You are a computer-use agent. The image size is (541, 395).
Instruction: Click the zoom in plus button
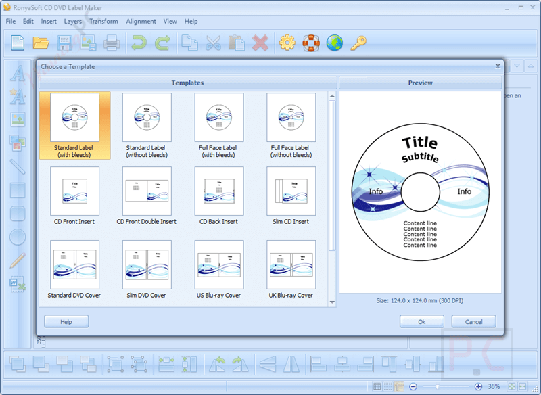pyautogui.click(x=478, y=386)
